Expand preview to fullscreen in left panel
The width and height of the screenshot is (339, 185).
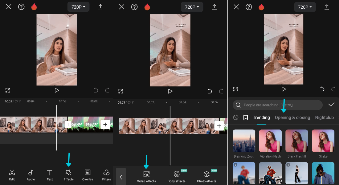pyautogui.click(x=8, y=90)
